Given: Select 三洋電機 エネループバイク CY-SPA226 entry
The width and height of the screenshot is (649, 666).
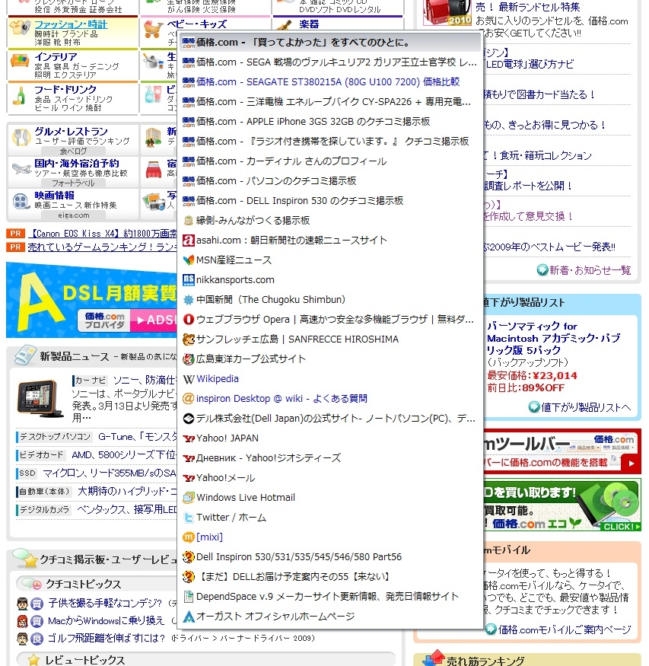Looking at the screenshot, I should 330,101.
